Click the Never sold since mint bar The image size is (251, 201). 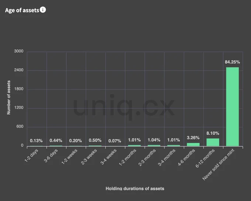tap(232, 106)
